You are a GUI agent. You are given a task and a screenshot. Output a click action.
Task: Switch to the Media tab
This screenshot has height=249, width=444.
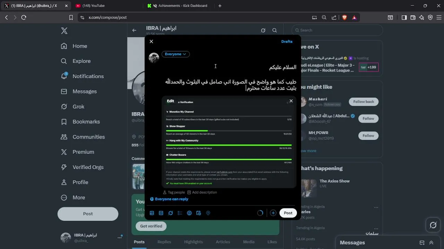coord(249,242)
